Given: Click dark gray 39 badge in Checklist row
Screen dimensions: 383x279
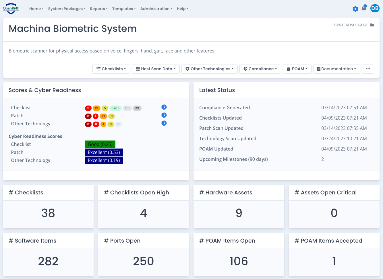Looking at the screenshot, I should click(137, 108).
